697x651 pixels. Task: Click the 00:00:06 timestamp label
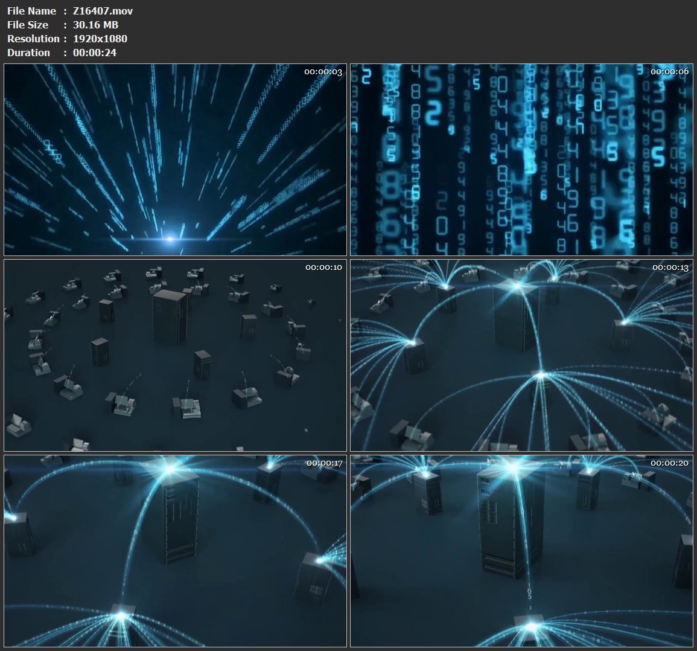click(x=669, y=72)
